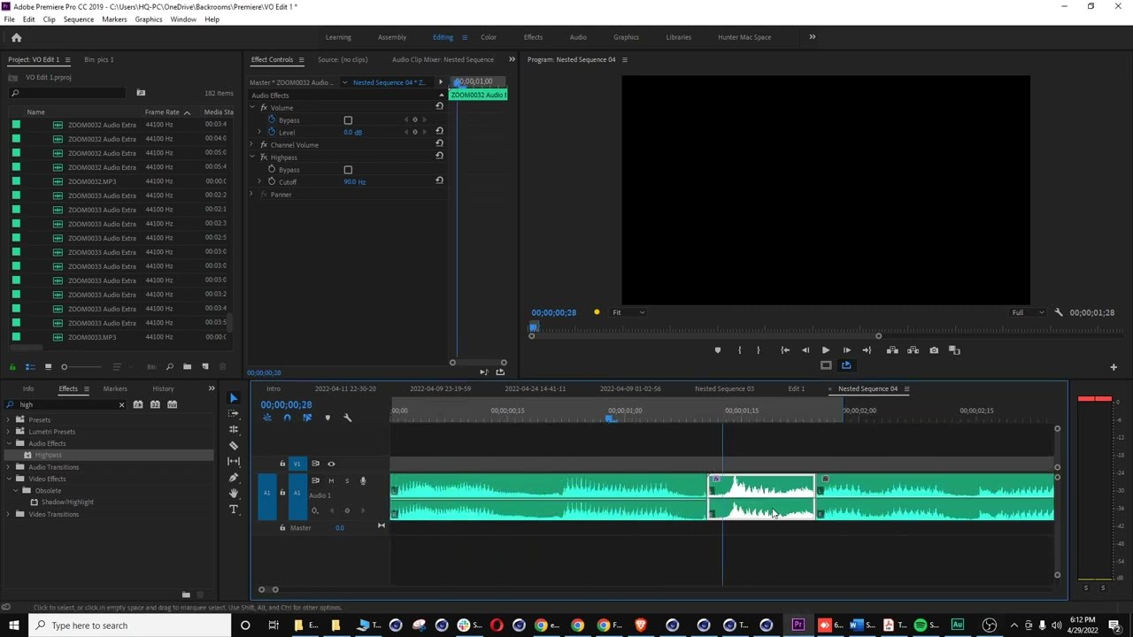Screen dimensions: 1133x637
Task: Open the Markers menu
Action: (114, 19)
